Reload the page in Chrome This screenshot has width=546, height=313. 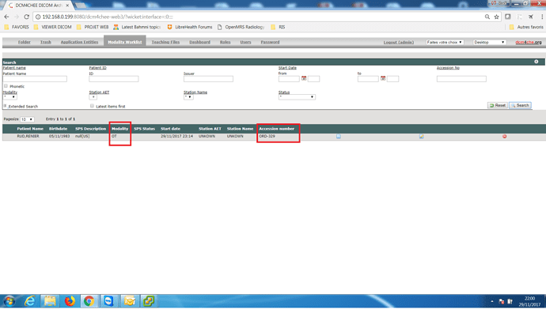(26, 17)
